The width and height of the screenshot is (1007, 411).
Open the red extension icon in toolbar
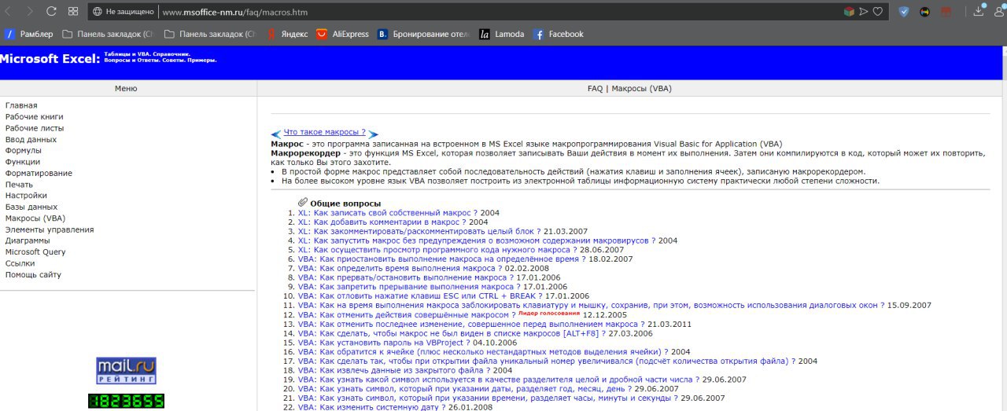(x=946, y=11)
